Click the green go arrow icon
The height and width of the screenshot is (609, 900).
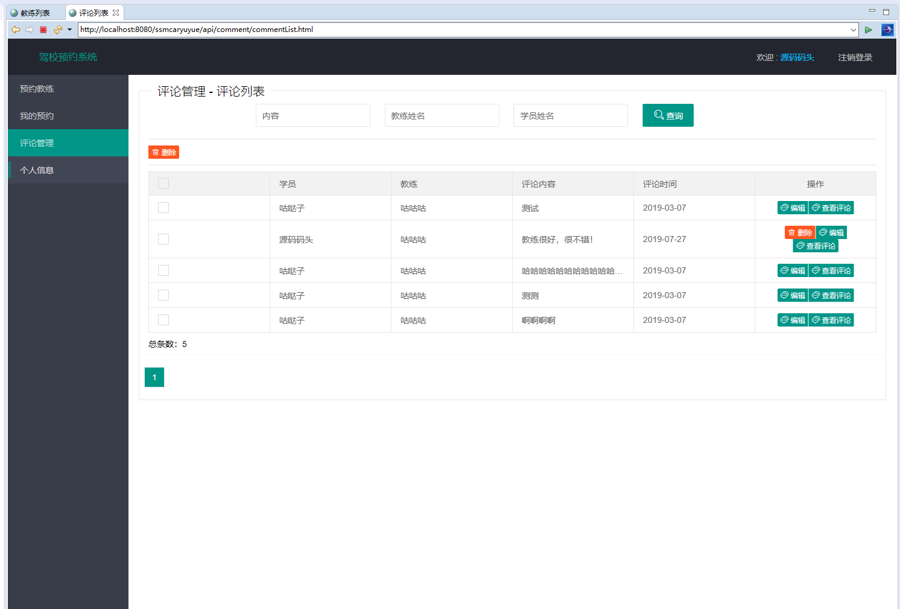click(869, 30)
